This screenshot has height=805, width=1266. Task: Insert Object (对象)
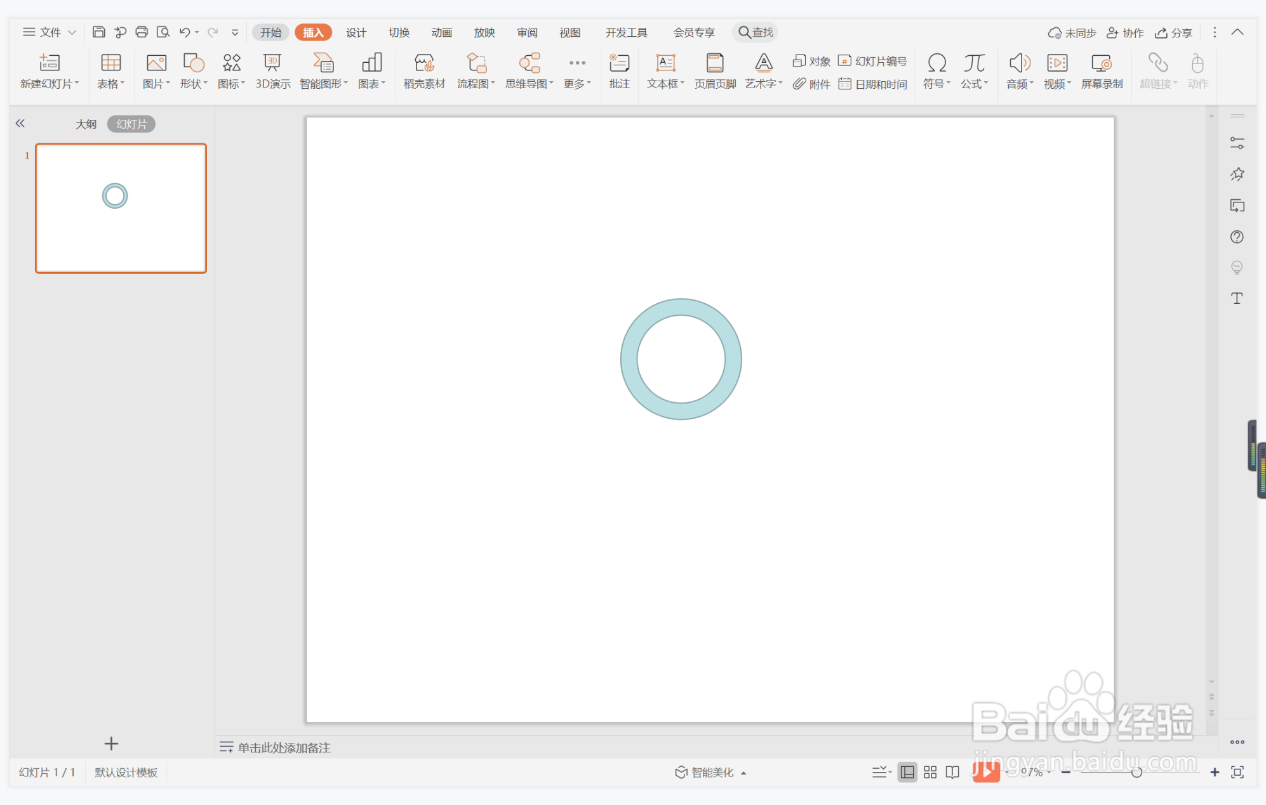point(811,61)
